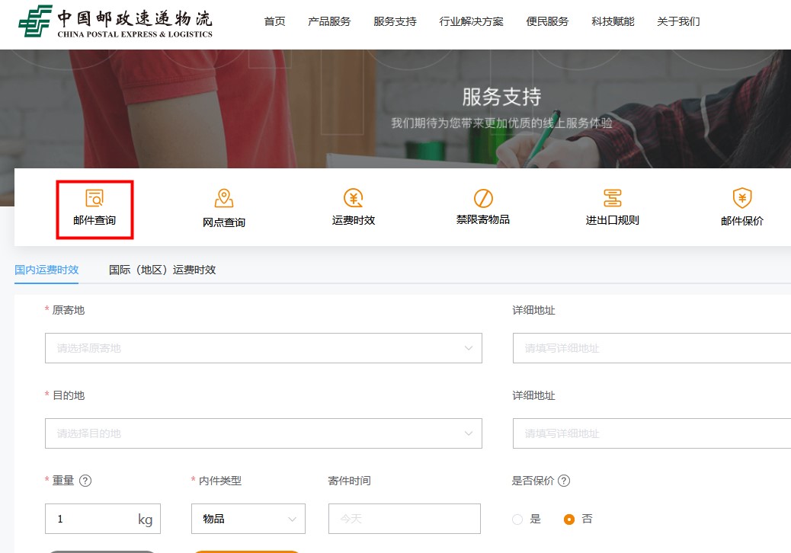Select the 运费时效 yen search icon

353,199
